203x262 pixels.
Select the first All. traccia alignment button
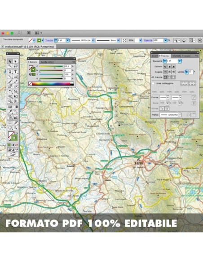pos(165,77)
